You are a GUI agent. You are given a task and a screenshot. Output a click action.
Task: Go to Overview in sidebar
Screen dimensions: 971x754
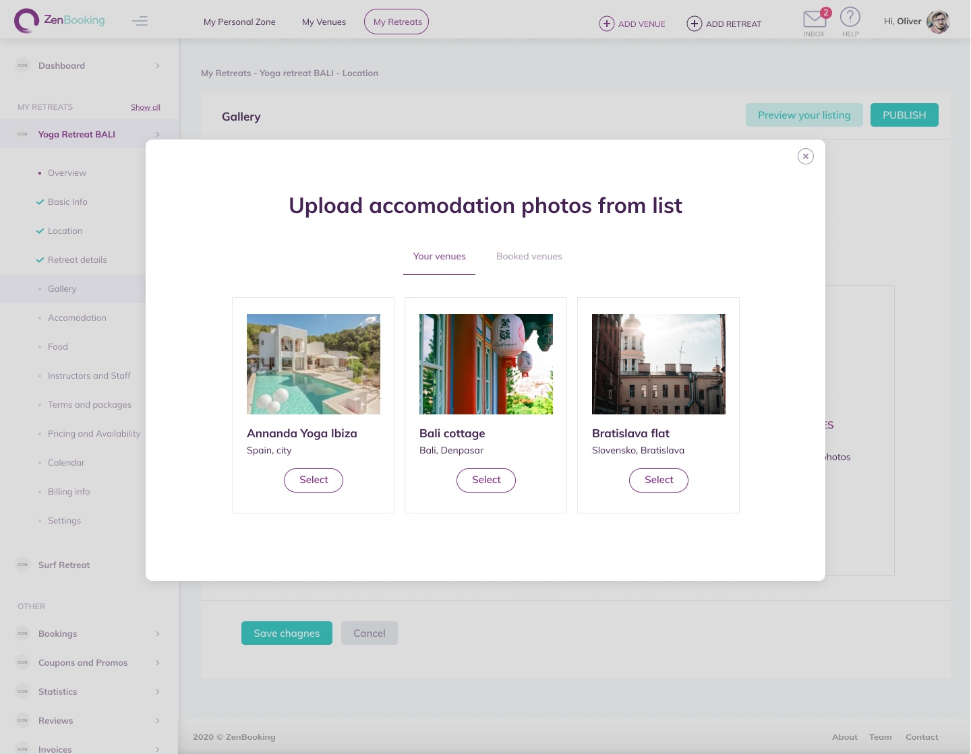67,172
